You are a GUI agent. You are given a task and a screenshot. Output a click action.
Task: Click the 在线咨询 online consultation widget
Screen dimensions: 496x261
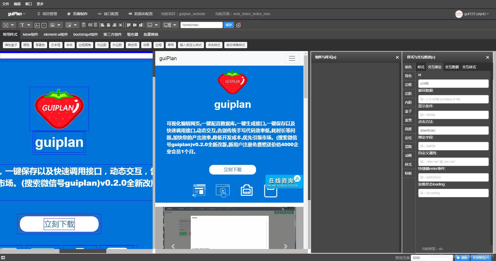click(x=284, y=182)
